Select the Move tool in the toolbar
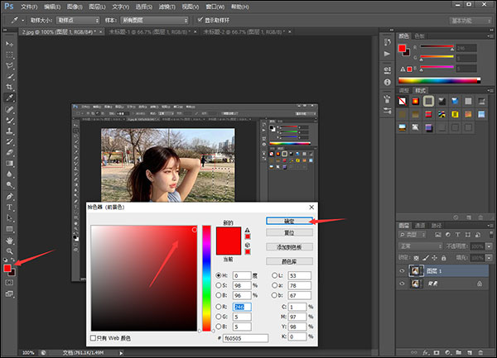 pyautogui.click(x=9, y=42)
